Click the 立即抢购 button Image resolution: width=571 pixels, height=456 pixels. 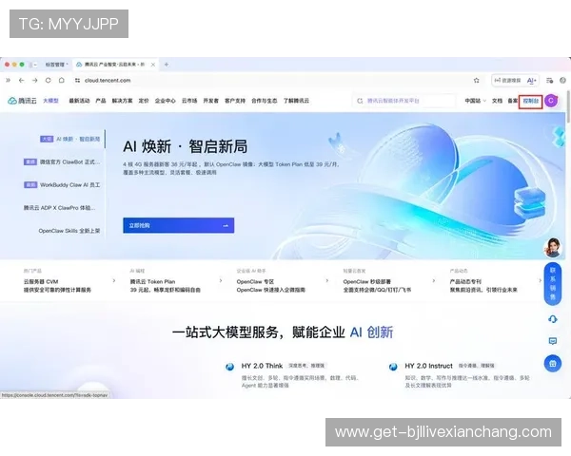[179, 225]
